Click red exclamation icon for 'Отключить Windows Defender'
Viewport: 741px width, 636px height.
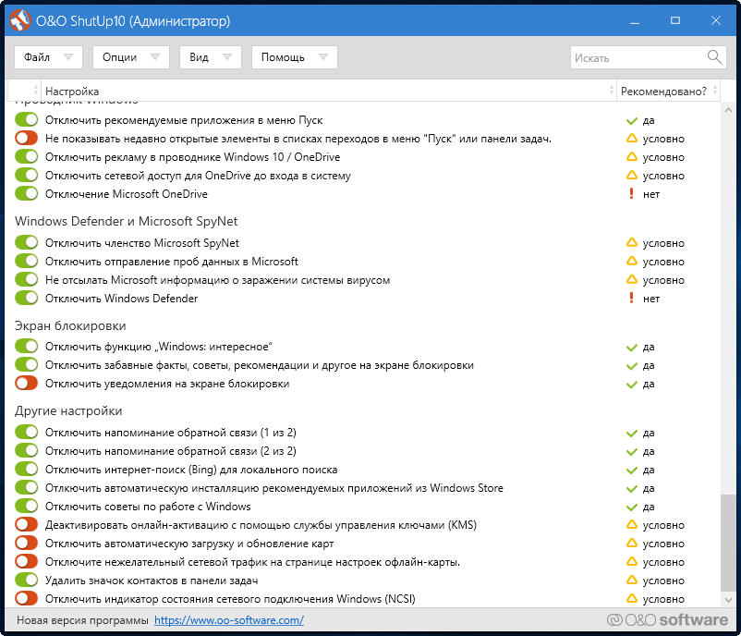631,298
